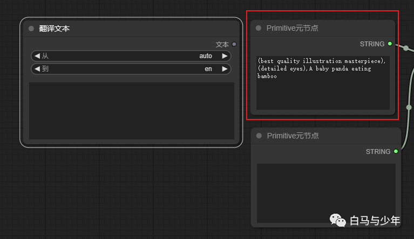Open the 从 language dropdown showing auto
This screenshot has height=239, width=414.
tap(131, 56)
